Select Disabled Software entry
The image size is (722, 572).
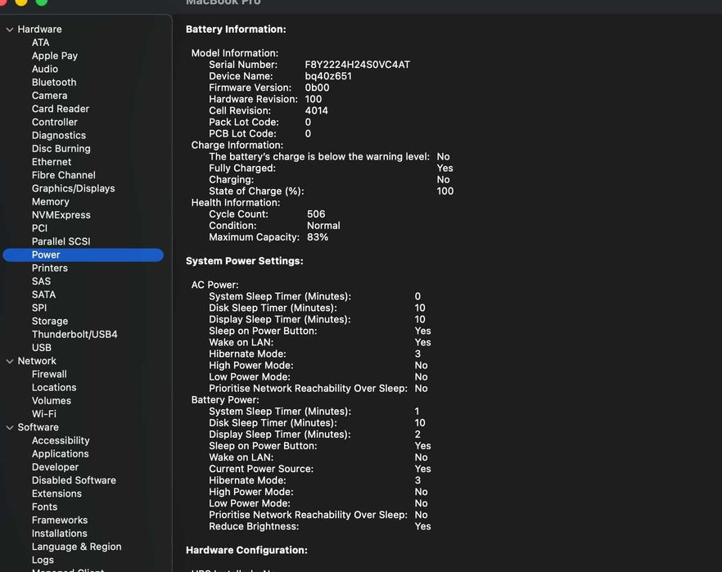point(74,480)
